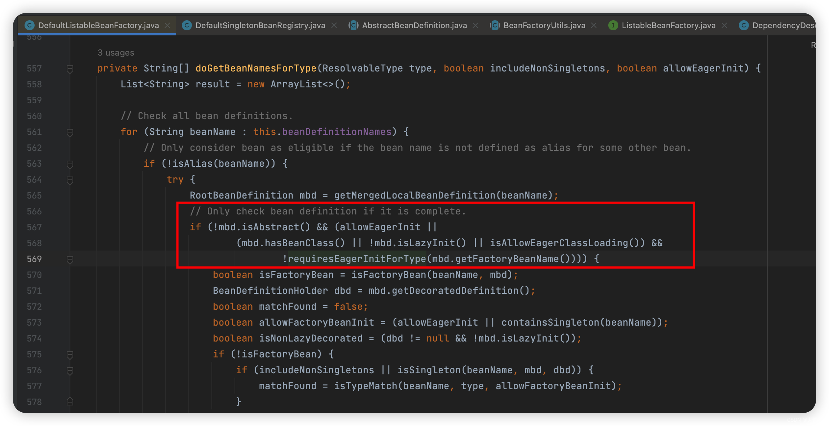The image size is (829, 426).
Task: Collapse the try block fold at line 564
Action: pos(70,180)
